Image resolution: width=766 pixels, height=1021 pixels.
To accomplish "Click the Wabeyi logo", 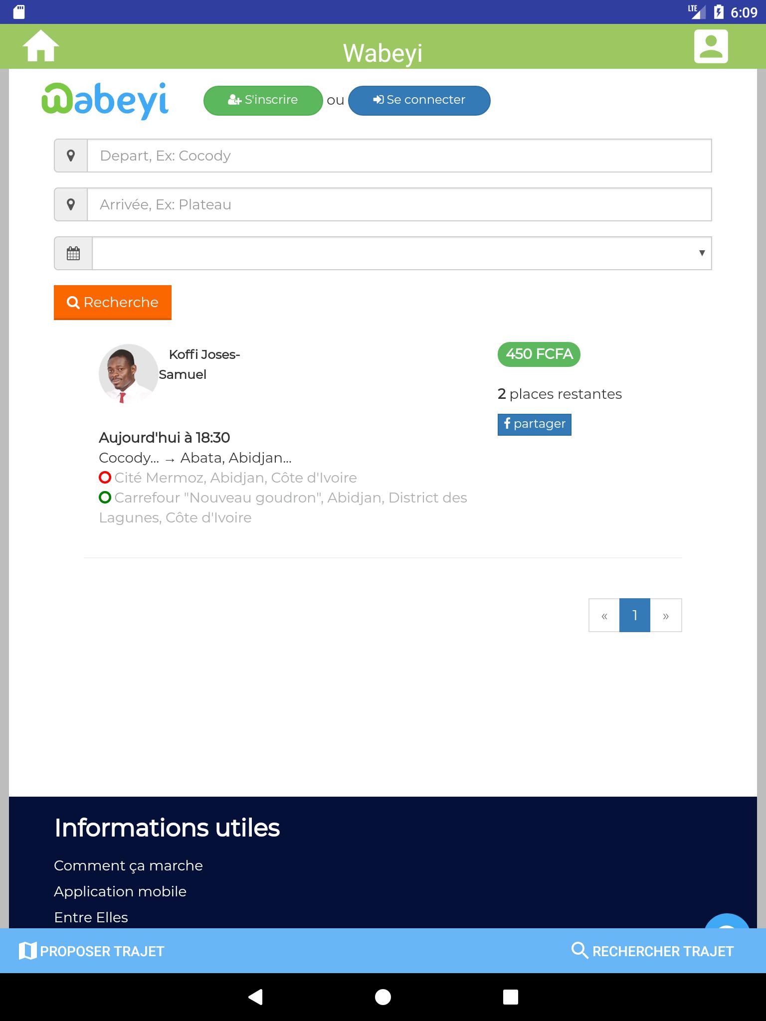I will click(105, 100).
